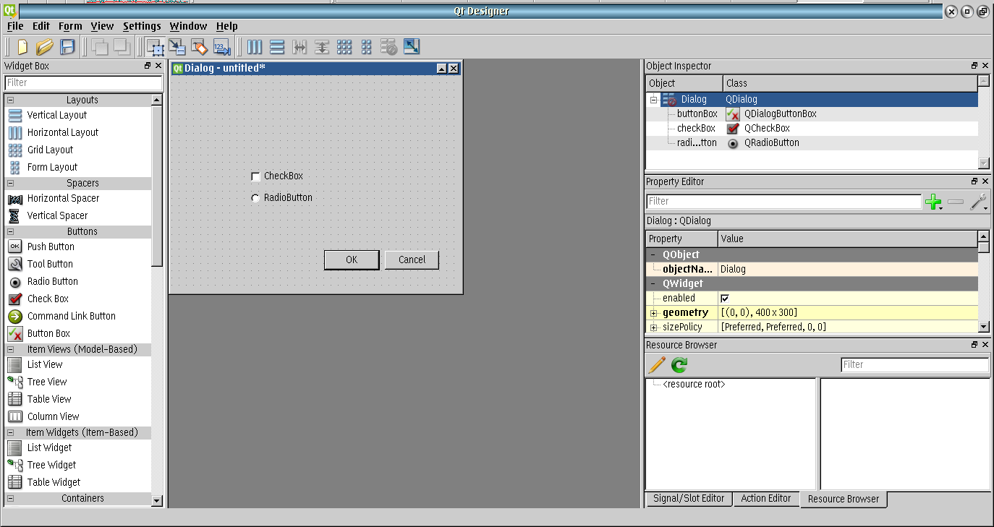Screen dimensions: 994x527
Task: Apply Lay Out Horizontally from toolbar
Action: [255, 47]
